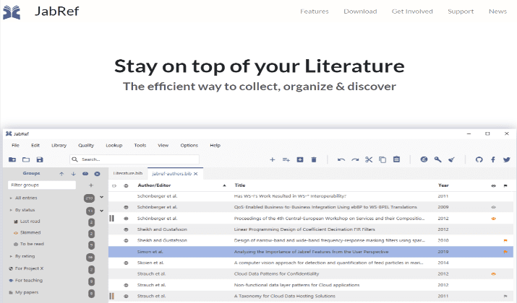Click the Twitter bird icon in the toolbar
Viewport: 517px width, 303px height.
coord(507,159)
